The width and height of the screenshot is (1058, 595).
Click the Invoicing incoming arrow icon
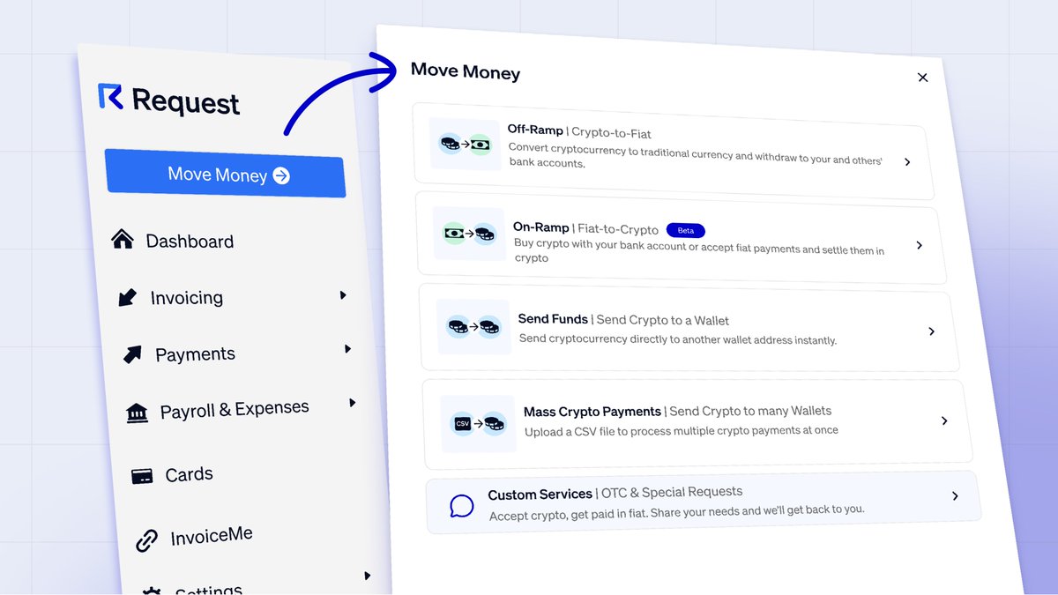tap(128, 298)
